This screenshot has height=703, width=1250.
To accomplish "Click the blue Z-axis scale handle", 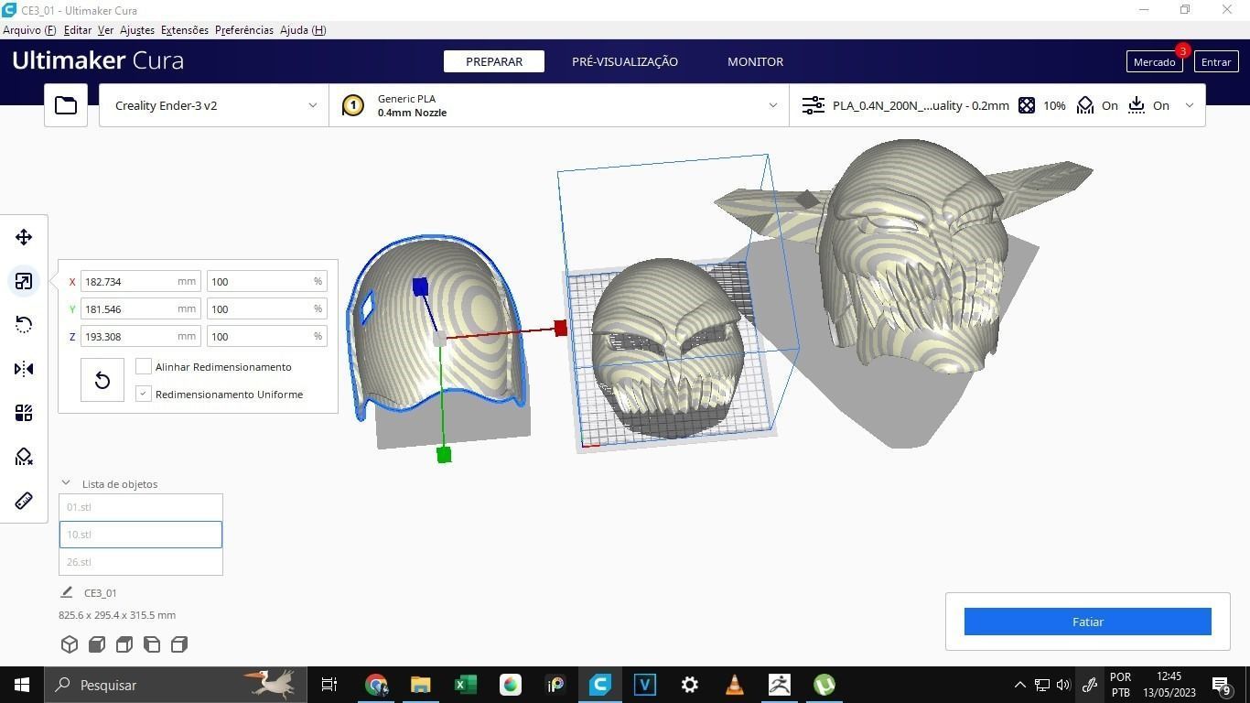I will coord(420,287).
